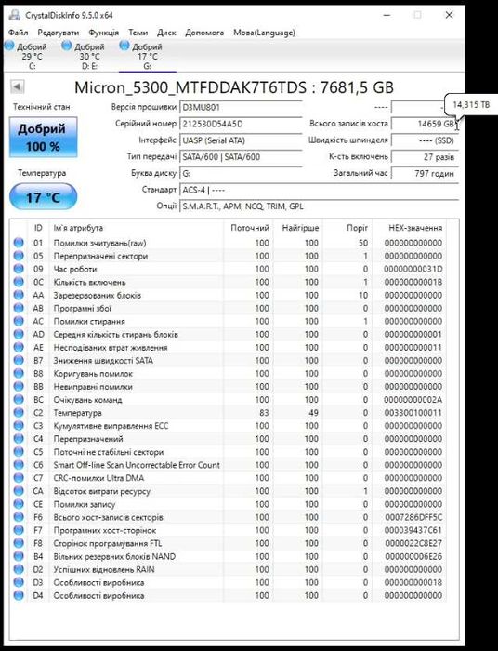The image size is (498, 651).
Task: Click the host writes value 14659 GB
Action: click(425, 124)
